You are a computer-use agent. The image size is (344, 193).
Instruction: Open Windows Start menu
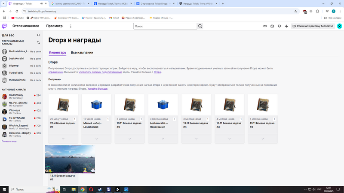(4, 189)
